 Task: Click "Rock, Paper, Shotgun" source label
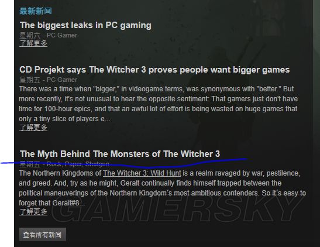point(78,164)
